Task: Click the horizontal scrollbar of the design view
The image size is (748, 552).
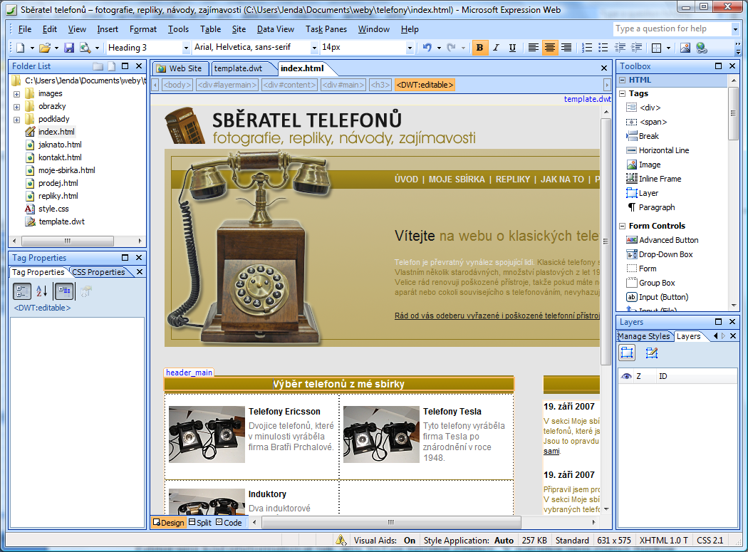Action: tap(427, 523)
